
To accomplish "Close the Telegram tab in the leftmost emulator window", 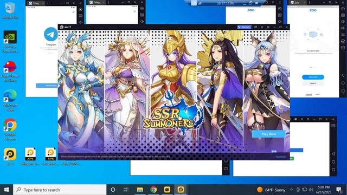I will coord(43,3).
